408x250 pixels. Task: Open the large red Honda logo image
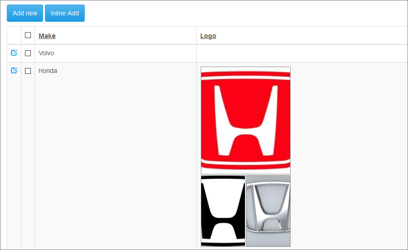coord(245,120)
